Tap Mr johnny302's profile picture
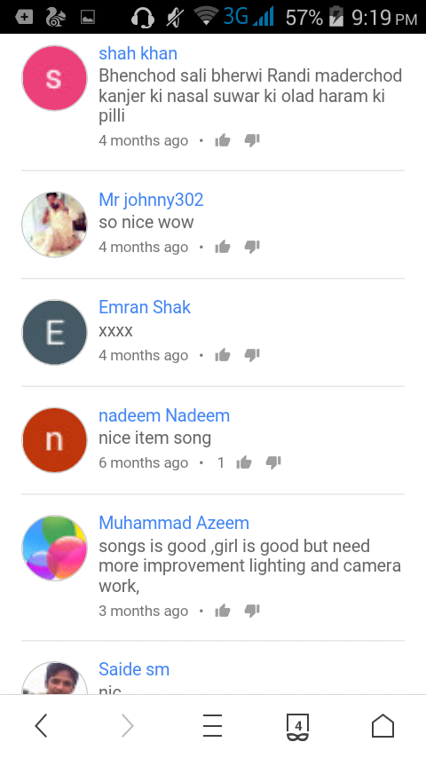The image size is (426, 758). coord(55,225)
